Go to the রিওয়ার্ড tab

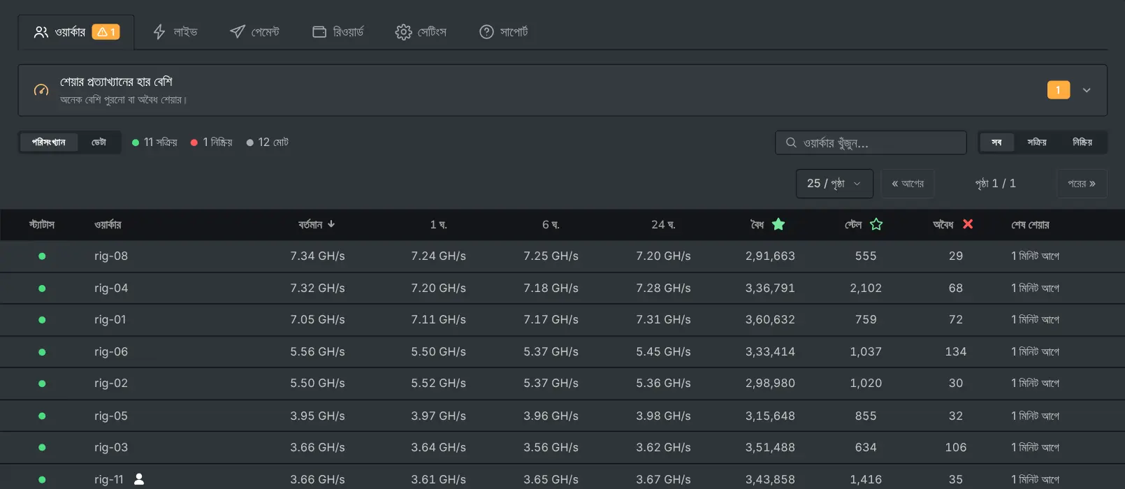[x=338, y=32]
